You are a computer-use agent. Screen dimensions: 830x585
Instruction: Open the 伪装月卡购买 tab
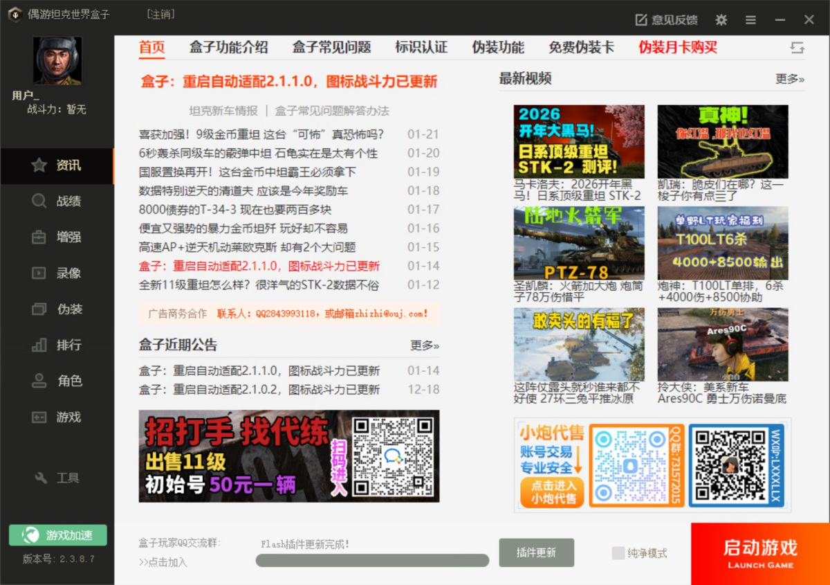pyautogui.click(x=678, y=47)
